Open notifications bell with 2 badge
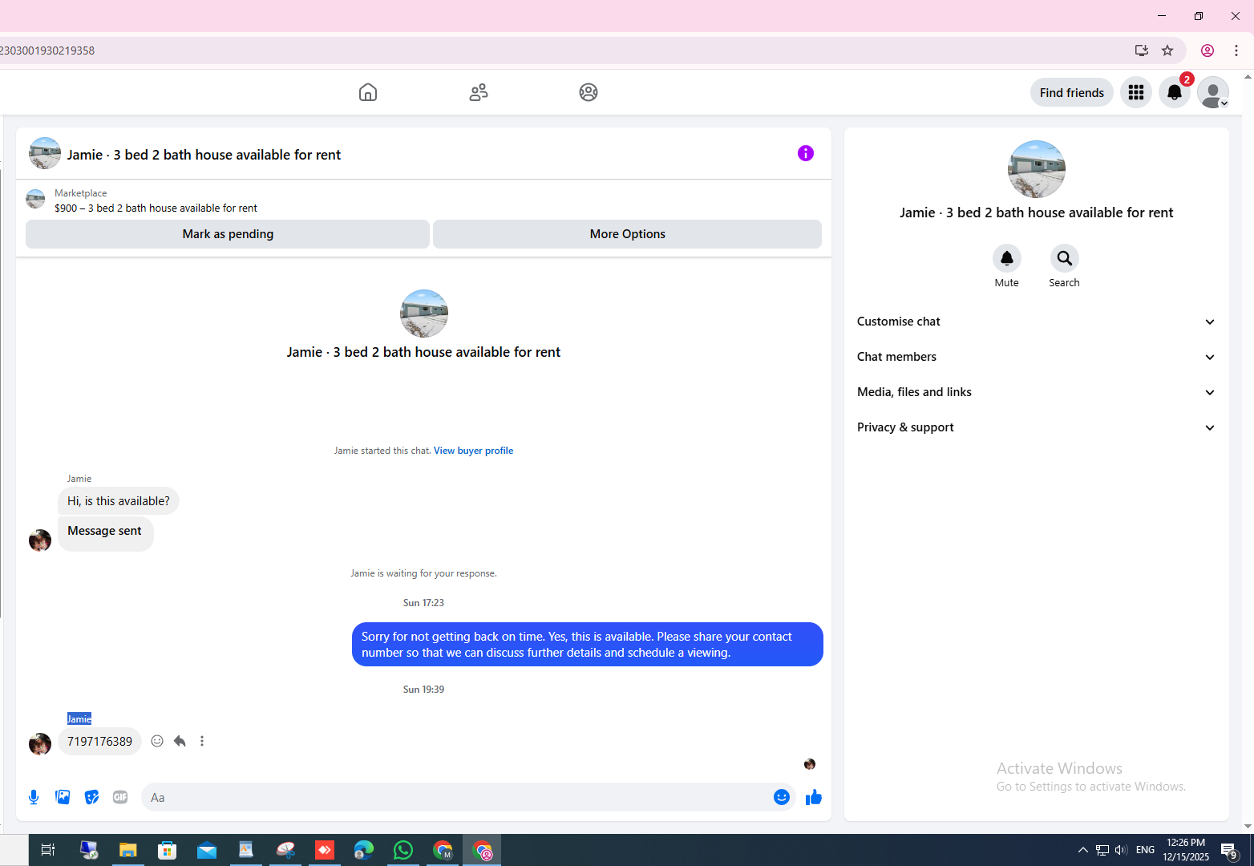1254x866 pixels. (1175, 92)
